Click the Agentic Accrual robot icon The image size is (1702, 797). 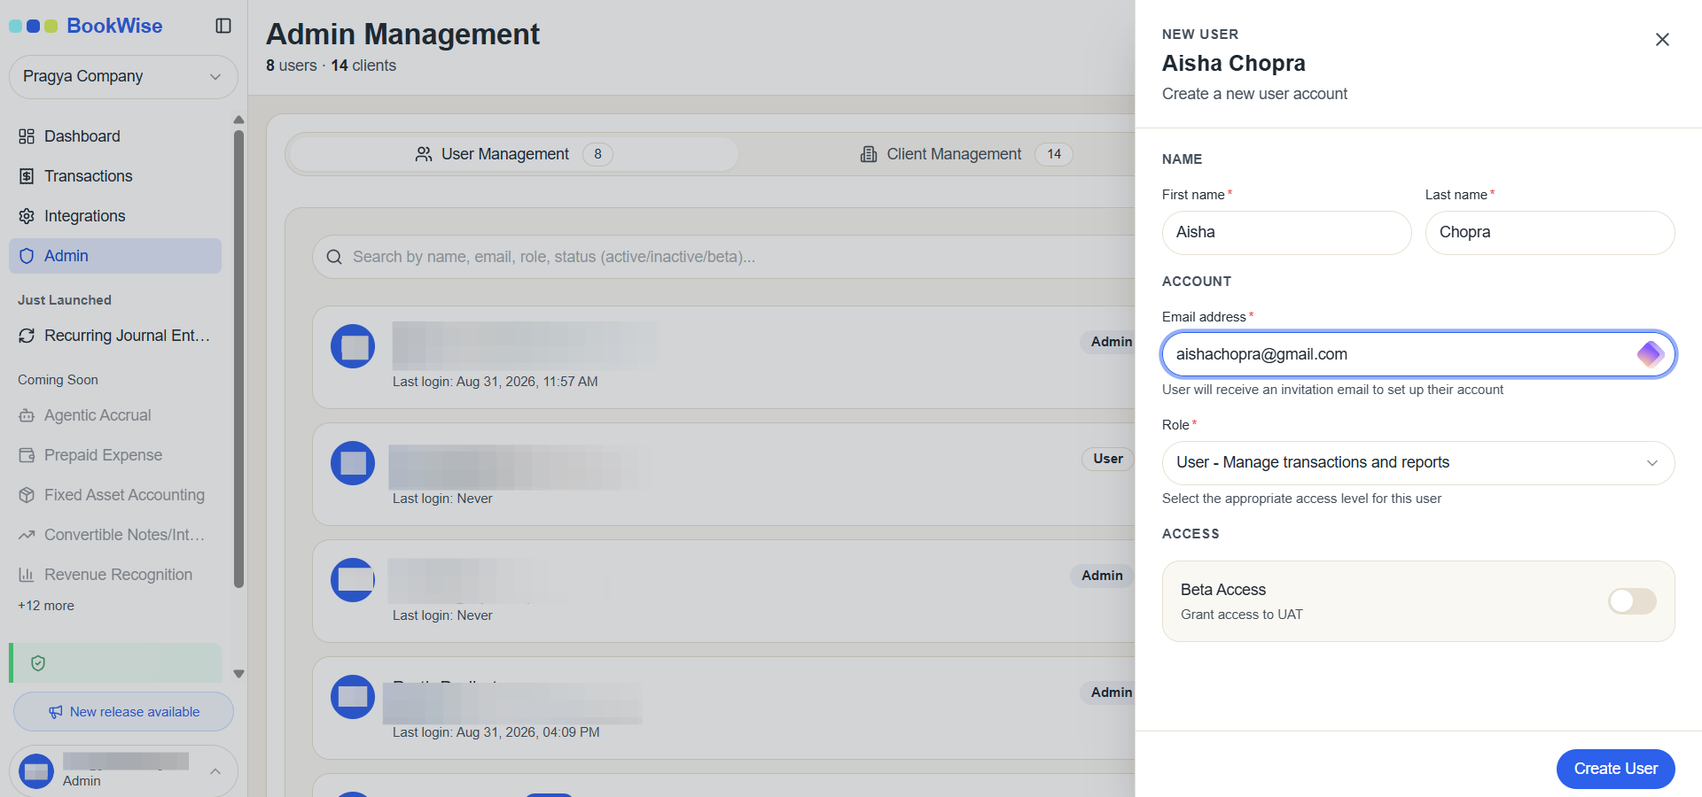click(27, 415)
